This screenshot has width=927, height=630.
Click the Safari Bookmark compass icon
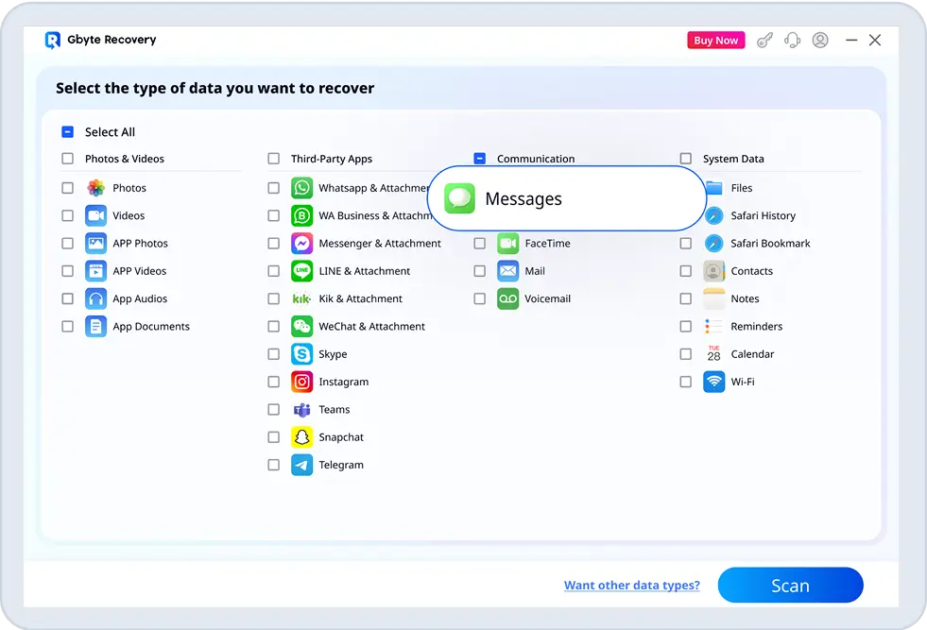pyautogui.click(x=714, y=244)
